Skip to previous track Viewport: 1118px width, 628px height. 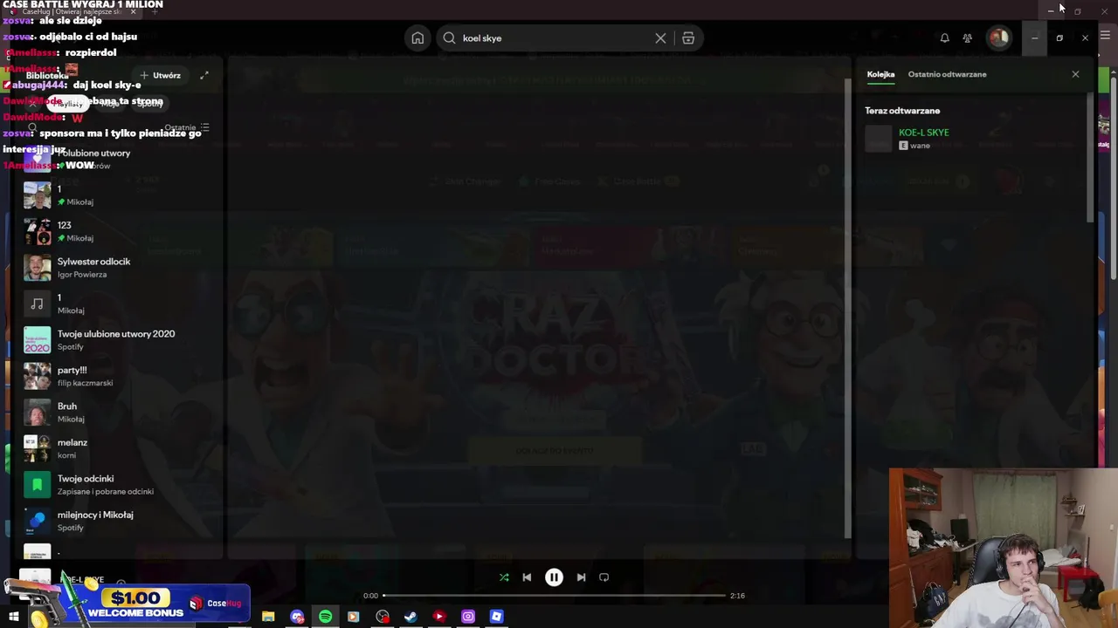[527, 577]
